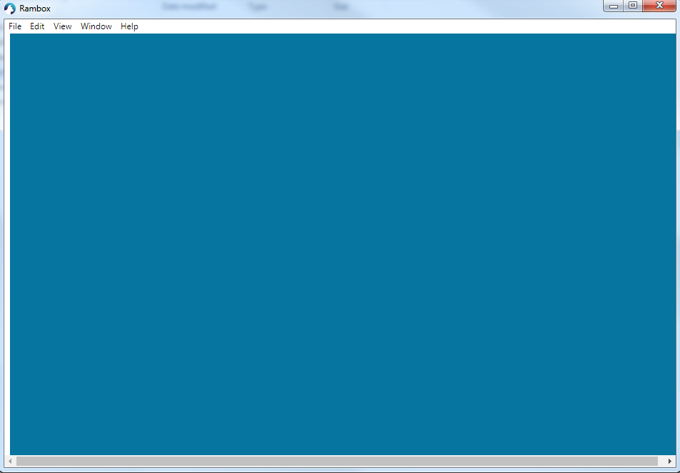Click the horizontal scrollbar right arrow
This screenshot has width=680, height=473.
click(669, 462)
